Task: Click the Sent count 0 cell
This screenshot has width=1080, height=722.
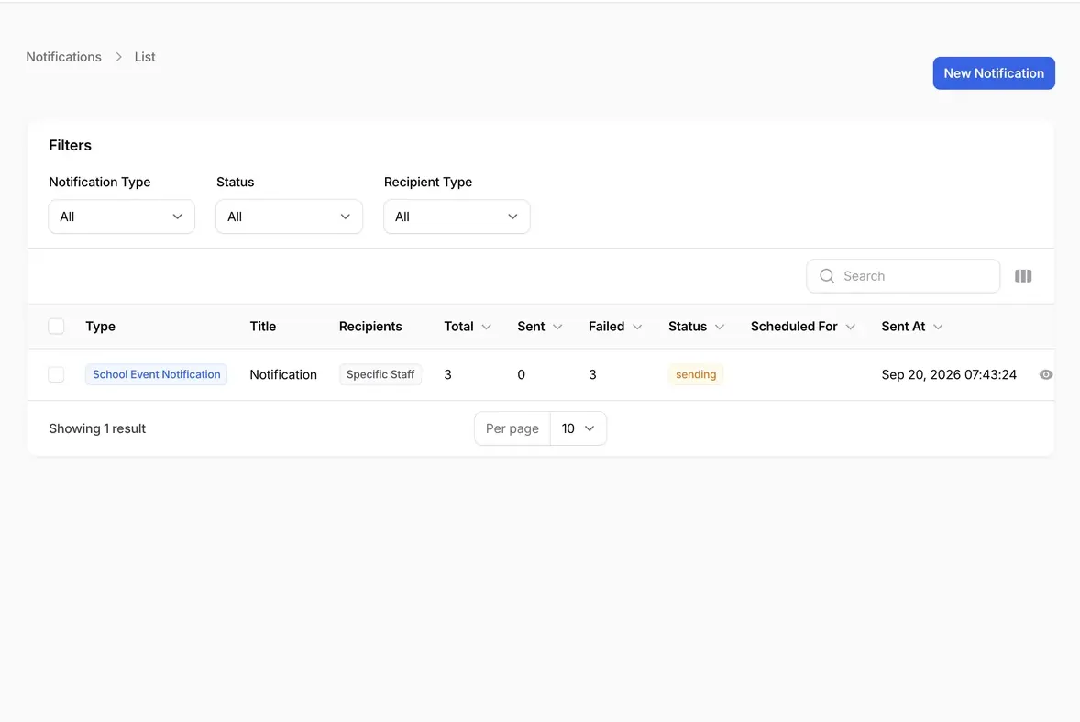Action: pyautogui.click(x=522, y=375)
